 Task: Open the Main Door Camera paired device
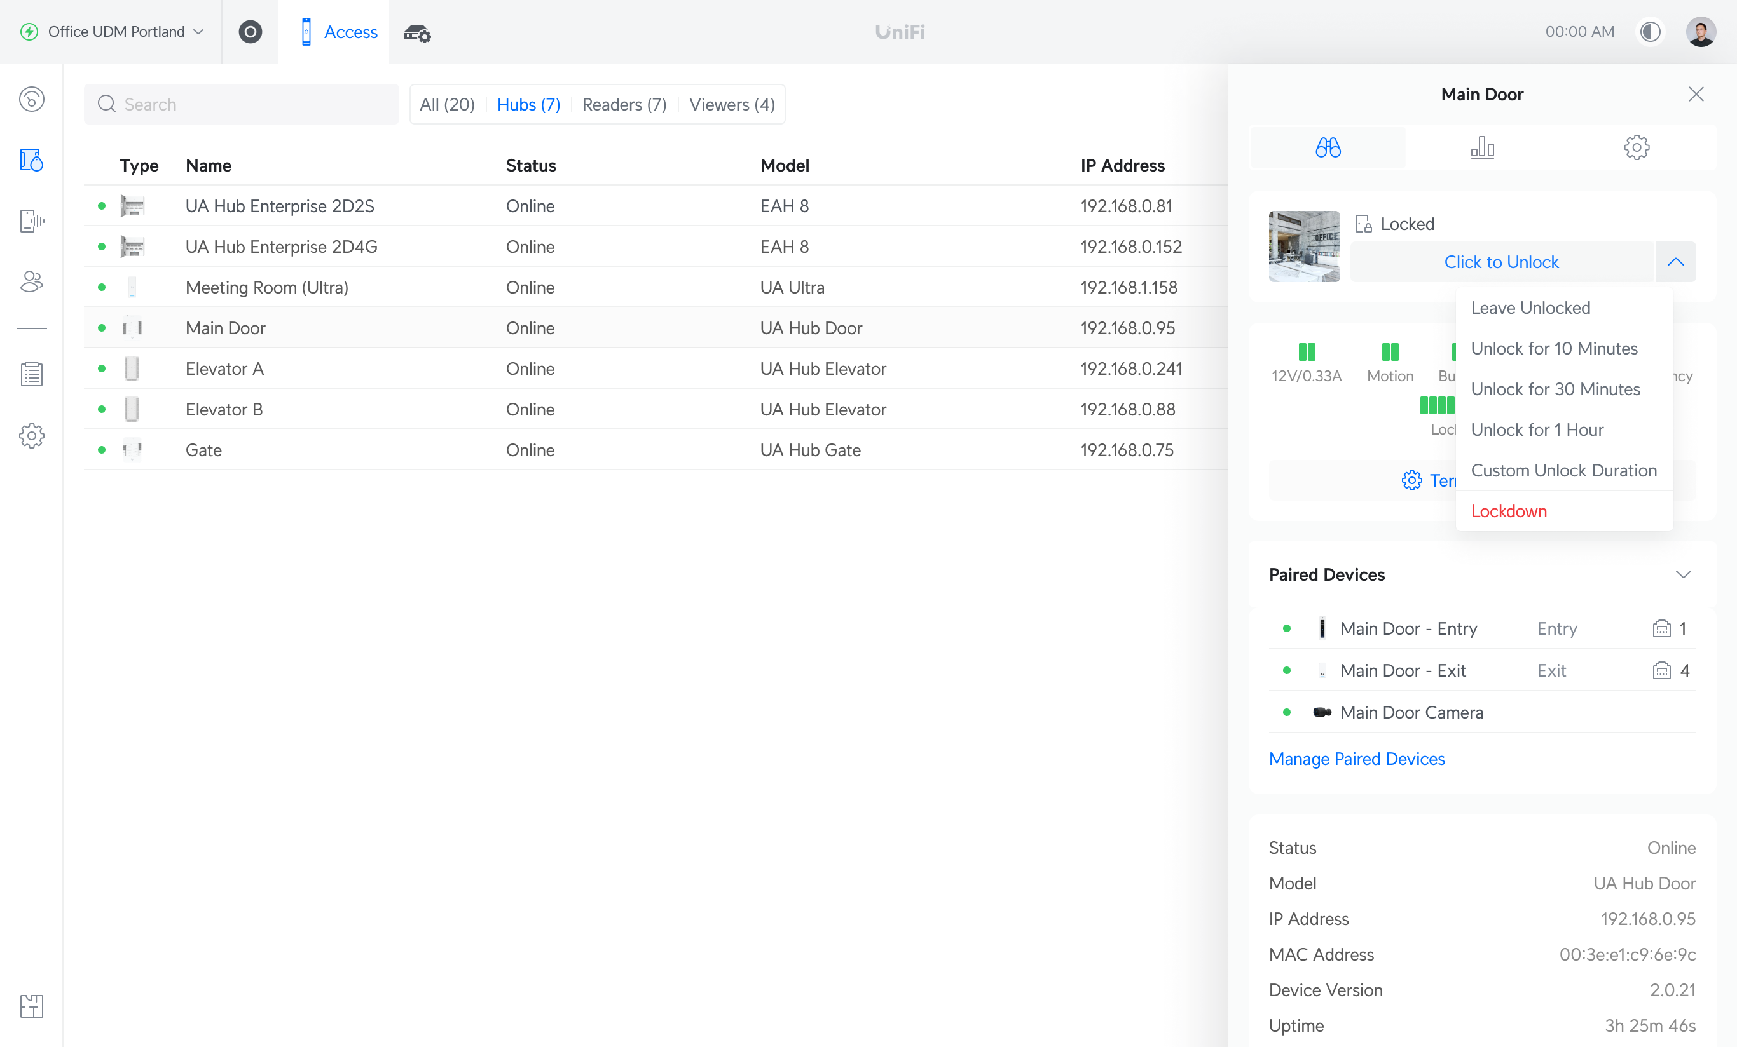click(x=1483, y=713)
